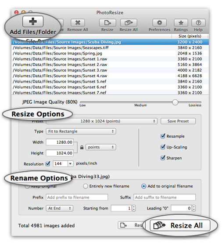This screenshot has height=246, width=222.
Task: Click the JPEG Image Quality slider knob
Action: coord(175,102)
